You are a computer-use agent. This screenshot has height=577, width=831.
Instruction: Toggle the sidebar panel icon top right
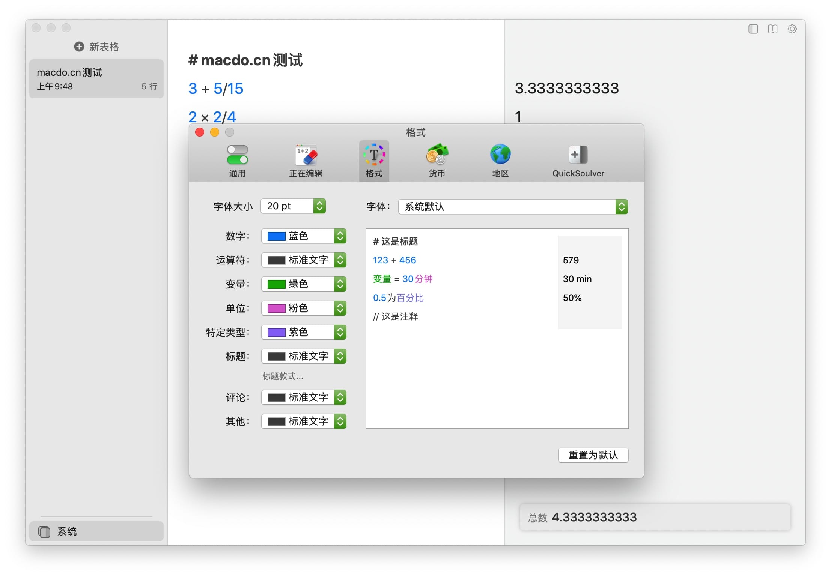(x=753, y=29)
